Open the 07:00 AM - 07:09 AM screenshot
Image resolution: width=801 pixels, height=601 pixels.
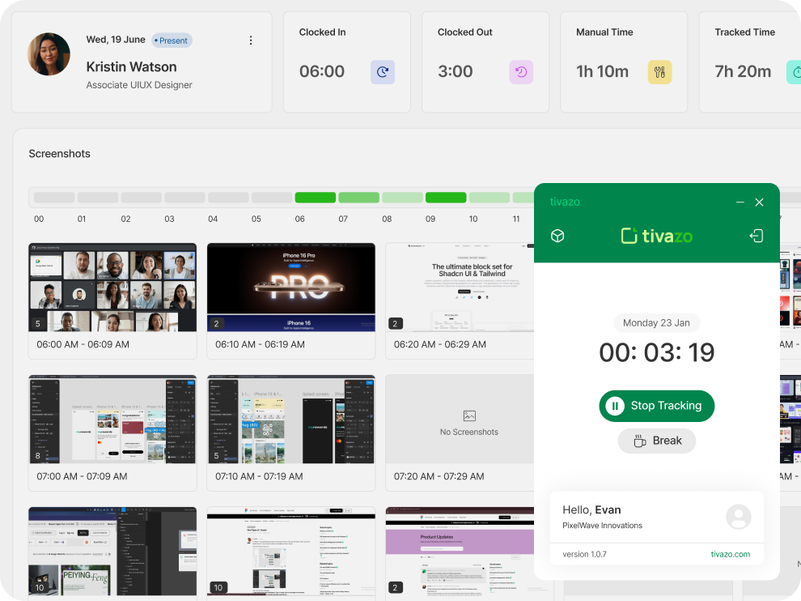point(112,419)
